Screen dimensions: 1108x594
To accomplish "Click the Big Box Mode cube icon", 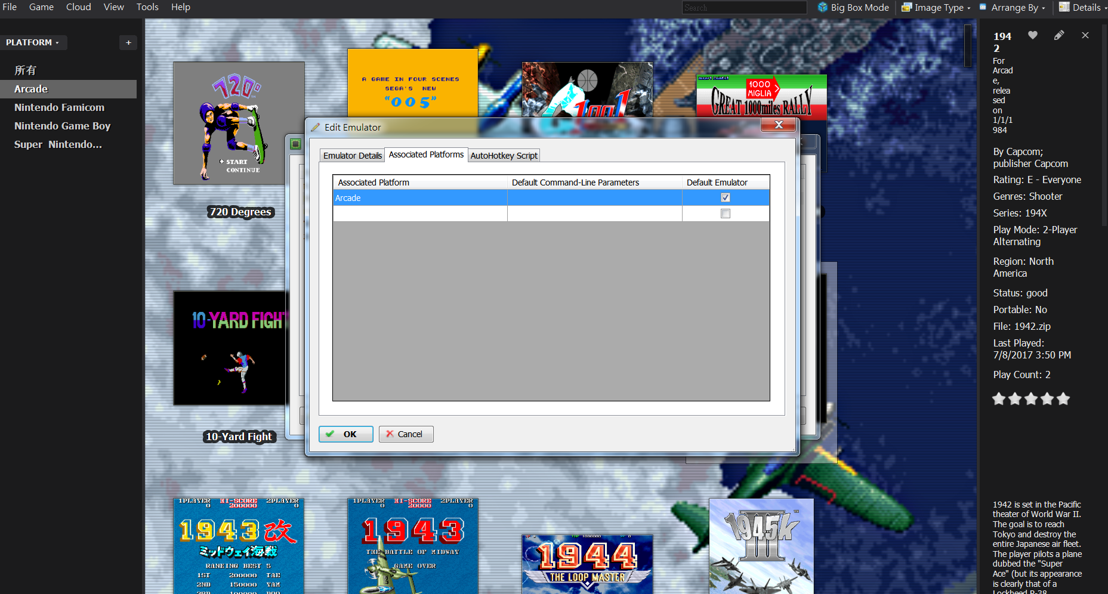I will click(823, 7).
